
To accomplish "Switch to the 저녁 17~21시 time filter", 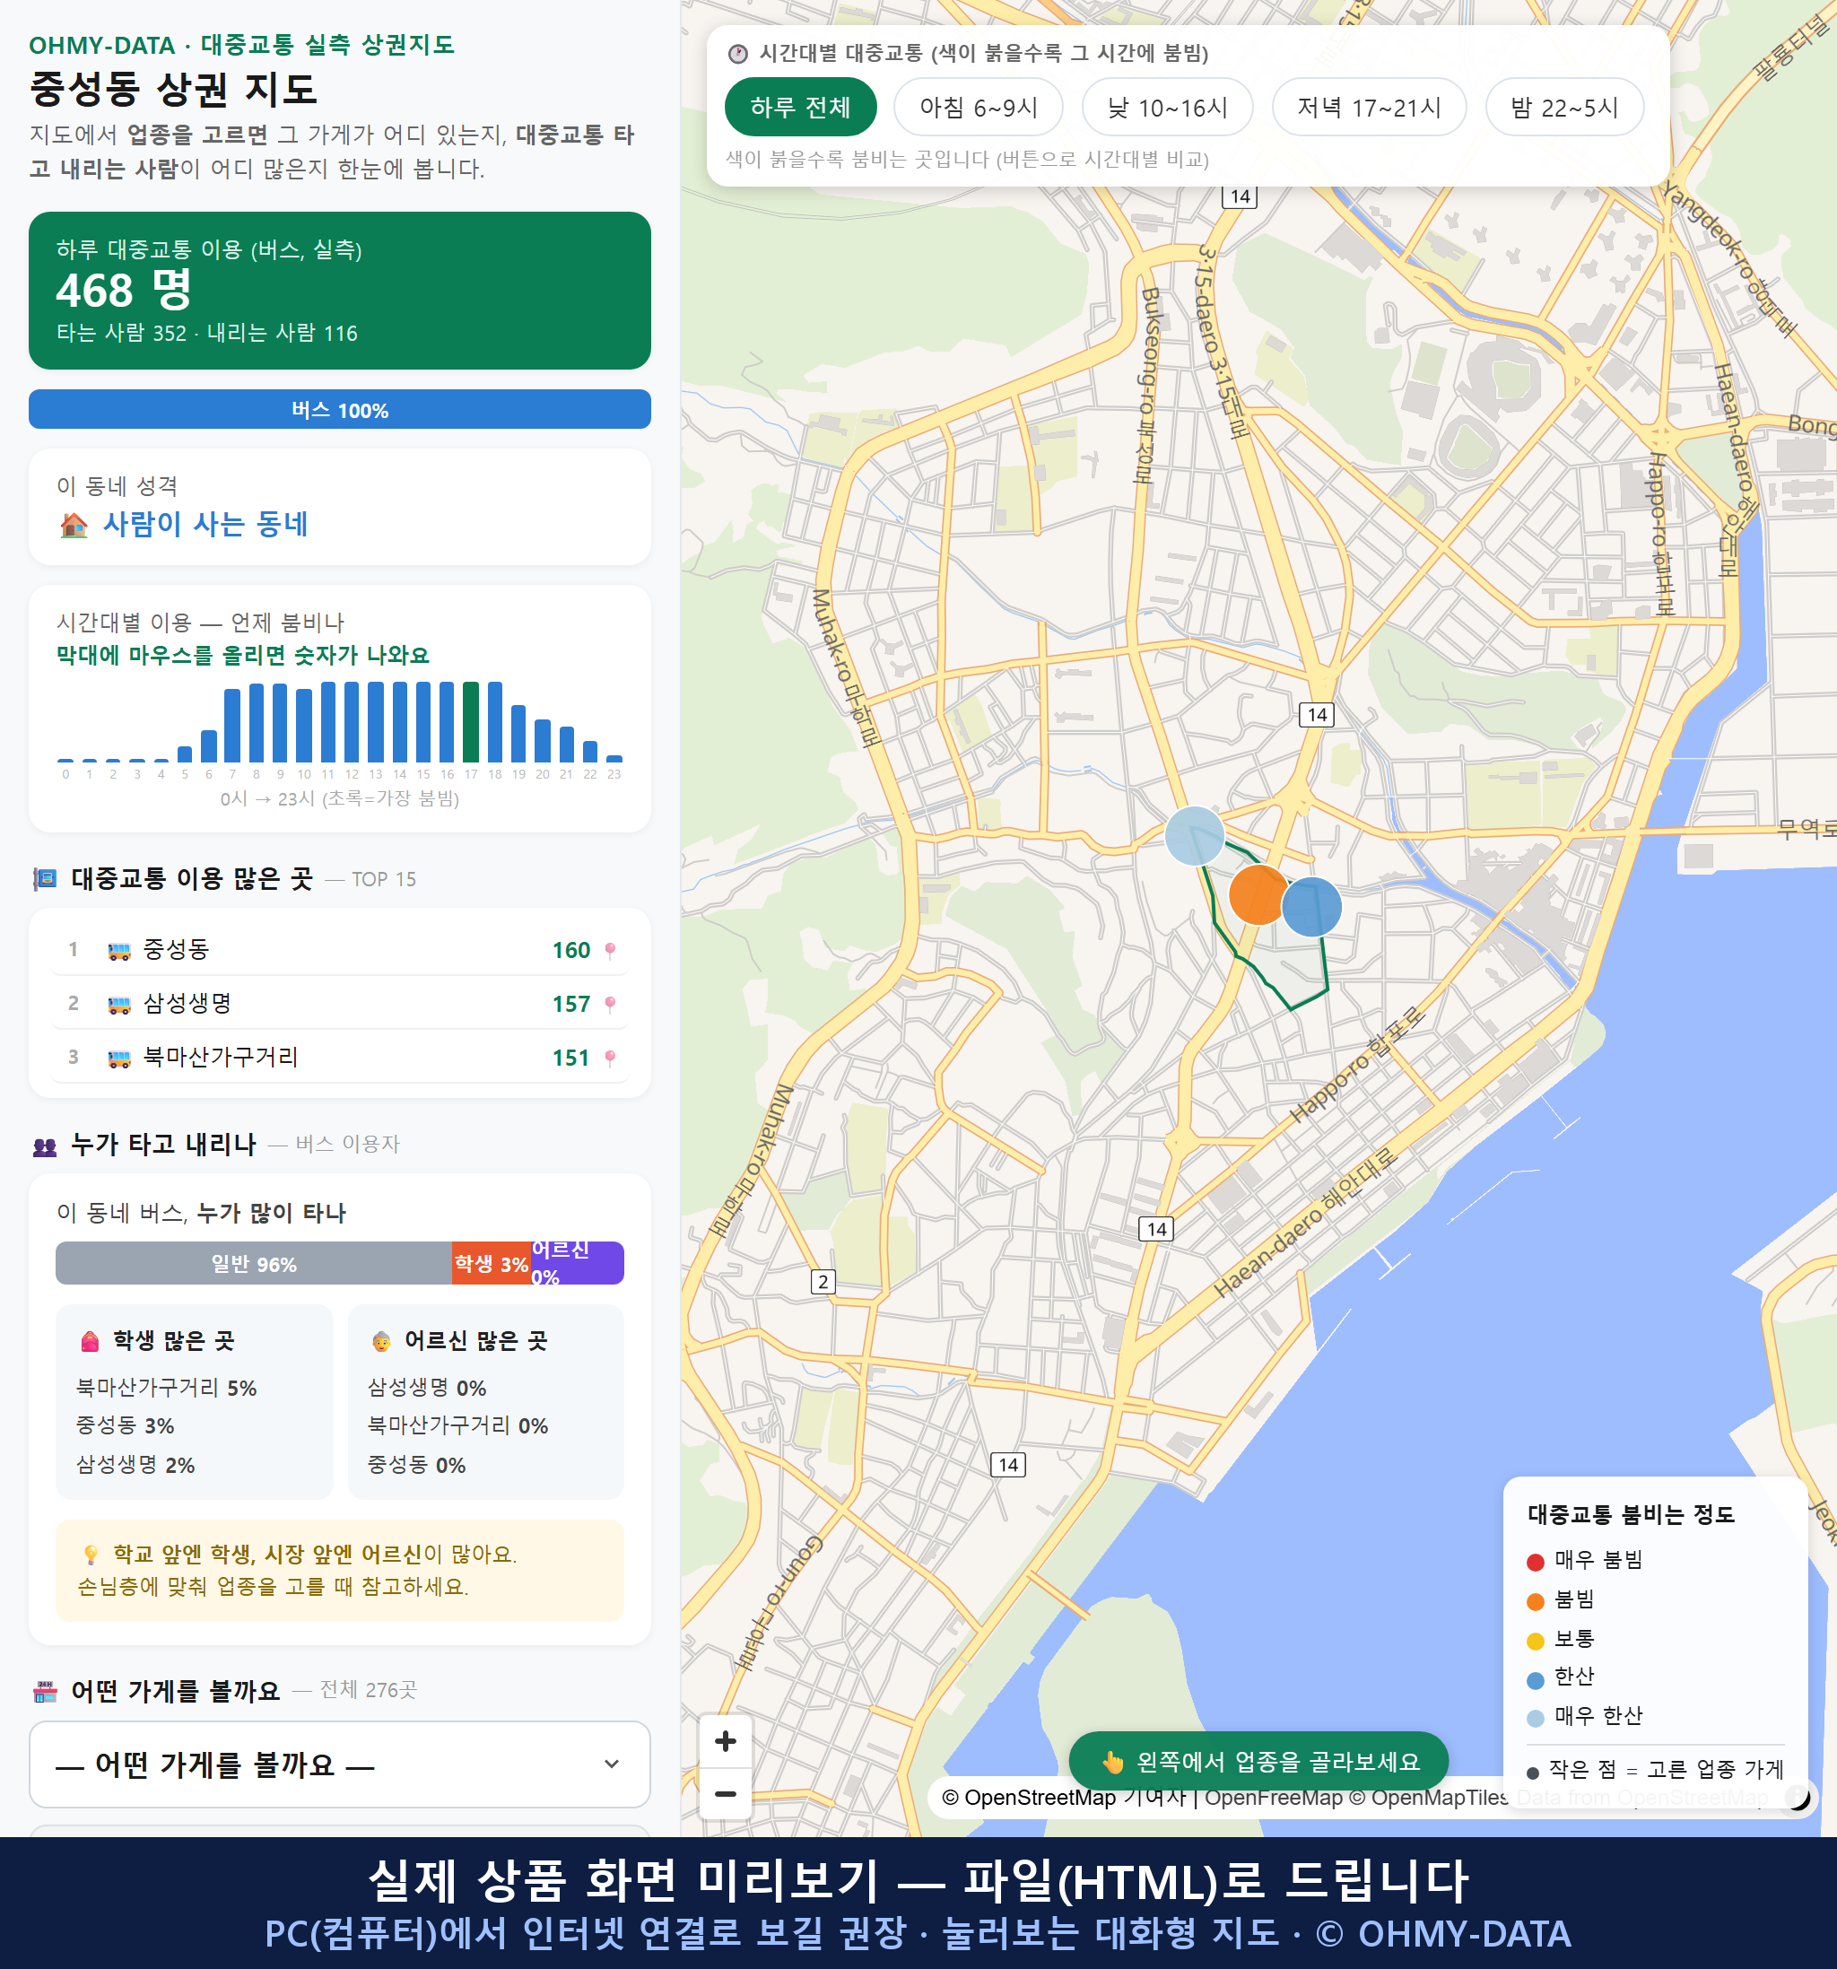I will click(x=1369, y=107).
